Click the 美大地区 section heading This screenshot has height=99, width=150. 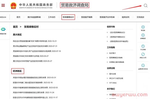(x=17, y=35)
